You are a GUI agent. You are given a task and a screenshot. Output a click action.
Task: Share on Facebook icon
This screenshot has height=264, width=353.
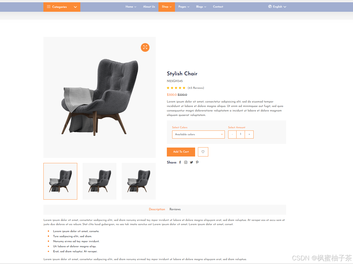coord(180,162)
